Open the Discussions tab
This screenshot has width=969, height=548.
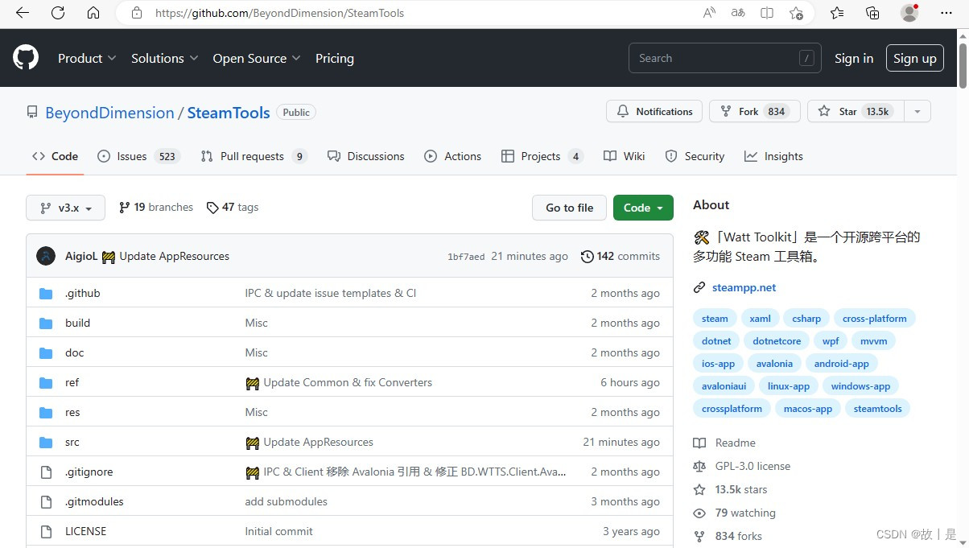[x=366, y=156]
